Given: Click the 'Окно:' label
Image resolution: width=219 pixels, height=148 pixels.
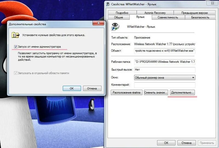Looking at the screenshot, I should (x=115, y=77).
